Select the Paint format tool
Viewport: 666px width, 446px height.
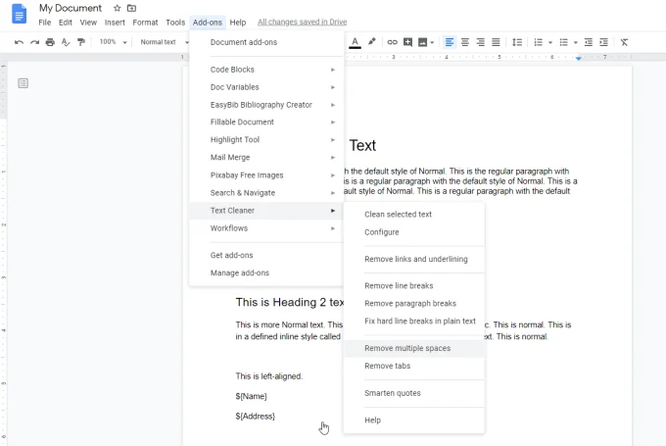[x=81, y=42]
